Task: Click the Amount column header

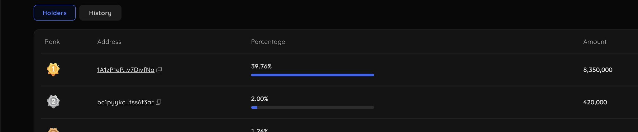Action: pyautogui.click(x=595, y=42)
